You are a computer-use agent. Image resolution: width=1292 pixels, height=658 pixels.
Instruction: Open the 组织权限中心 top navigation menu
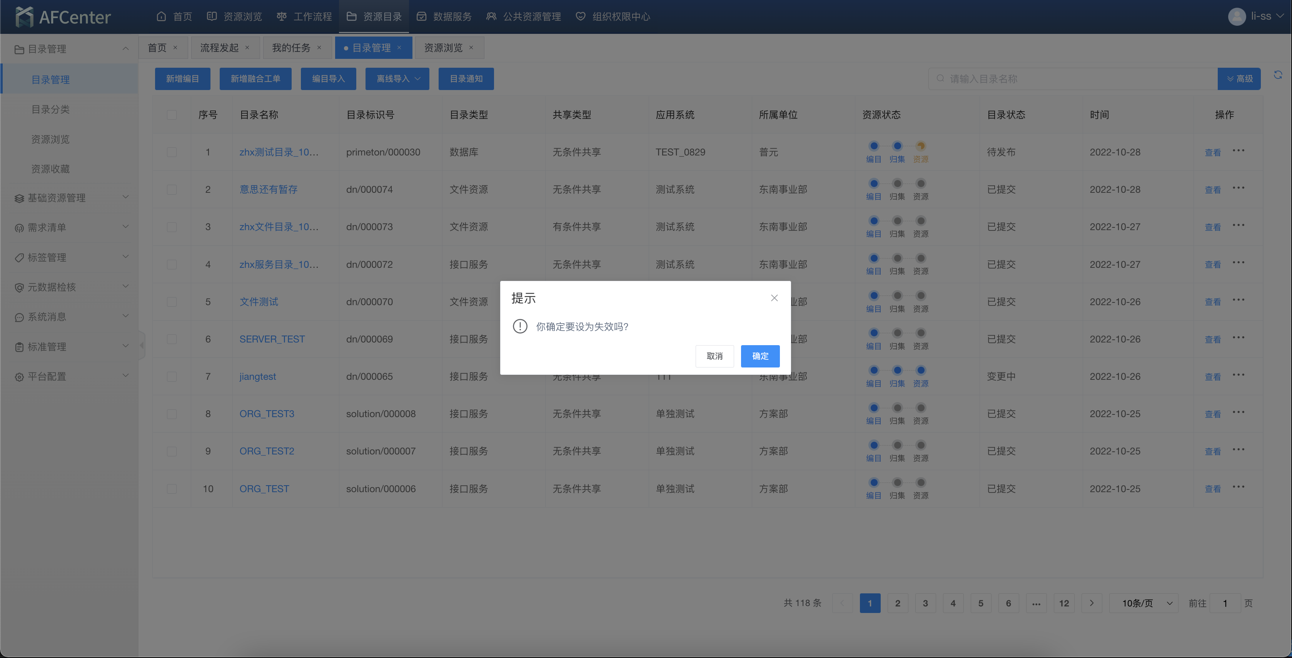click(x=613, y=17)
